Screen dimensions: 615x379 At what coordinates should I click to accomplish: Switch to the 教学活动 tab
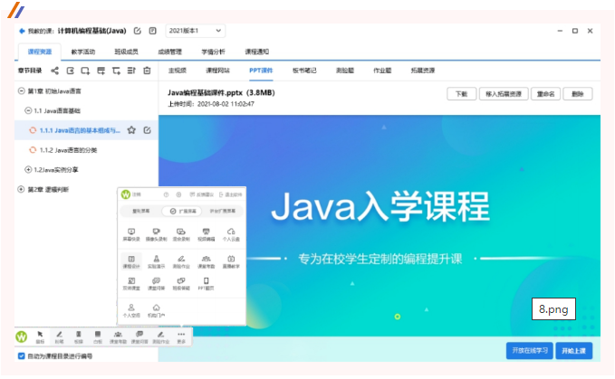(x=82, y=52)
